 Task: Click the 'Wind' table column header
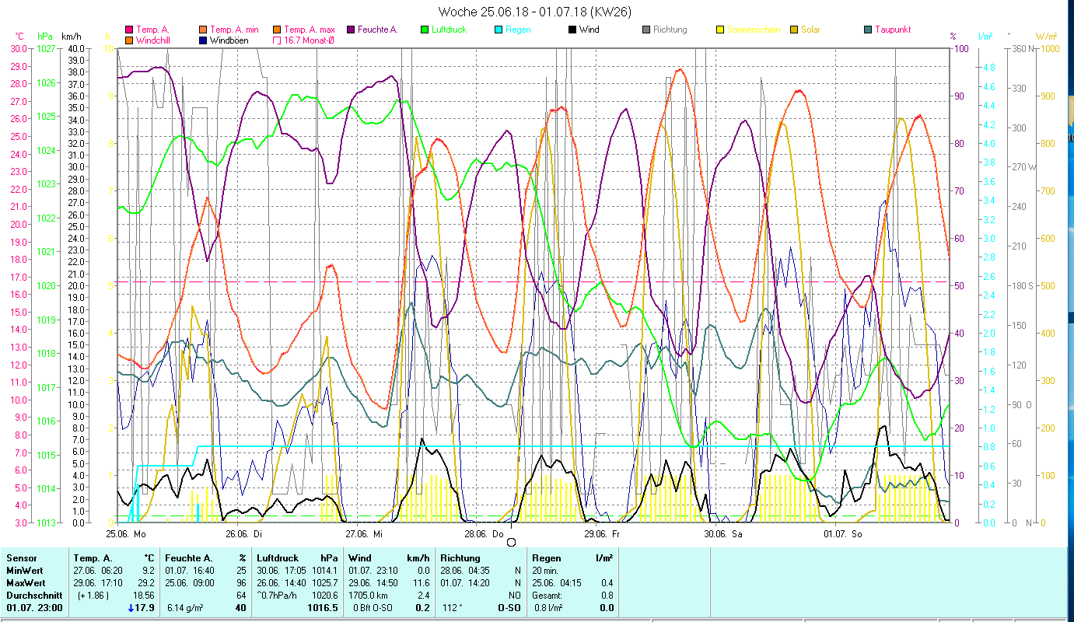click(360, 557)
